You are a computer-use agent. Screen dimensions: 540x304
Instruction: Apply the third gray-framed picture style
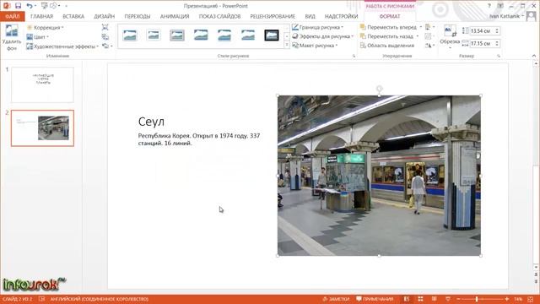[177, 35]
